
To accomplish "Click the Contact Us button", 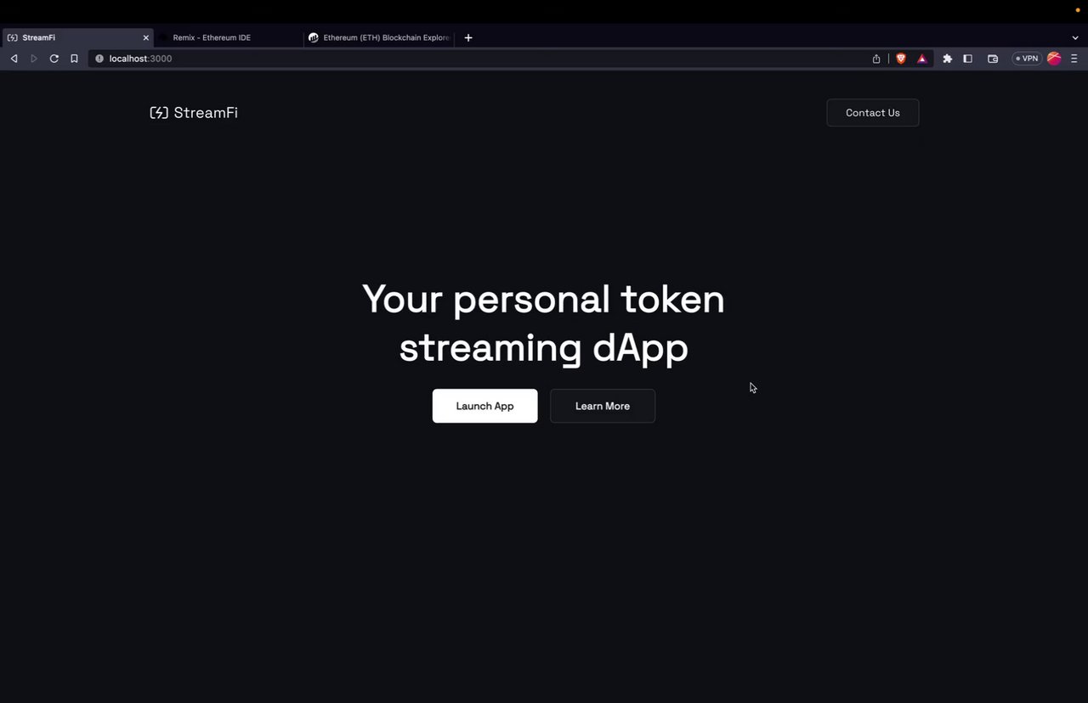I will tap(873, 113).
